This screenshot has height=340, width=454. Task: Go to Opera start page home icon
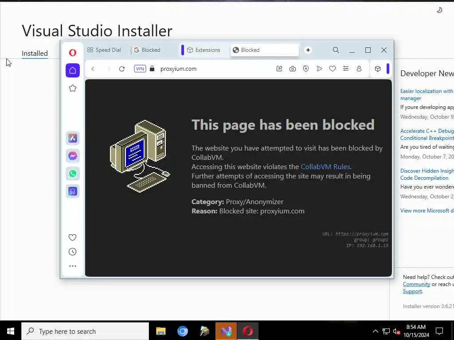click(x=73, y=70)
